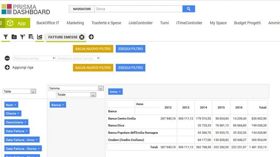
Task: Click the lower Esegui Filtro button
Action: (130, 68)
